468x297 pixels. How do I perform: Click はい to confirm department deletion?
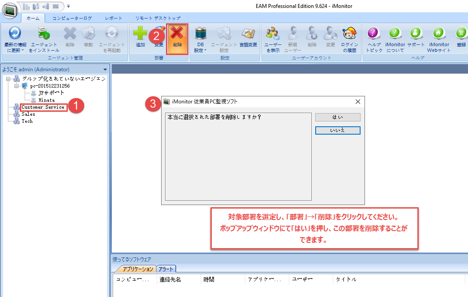[338, 117]
